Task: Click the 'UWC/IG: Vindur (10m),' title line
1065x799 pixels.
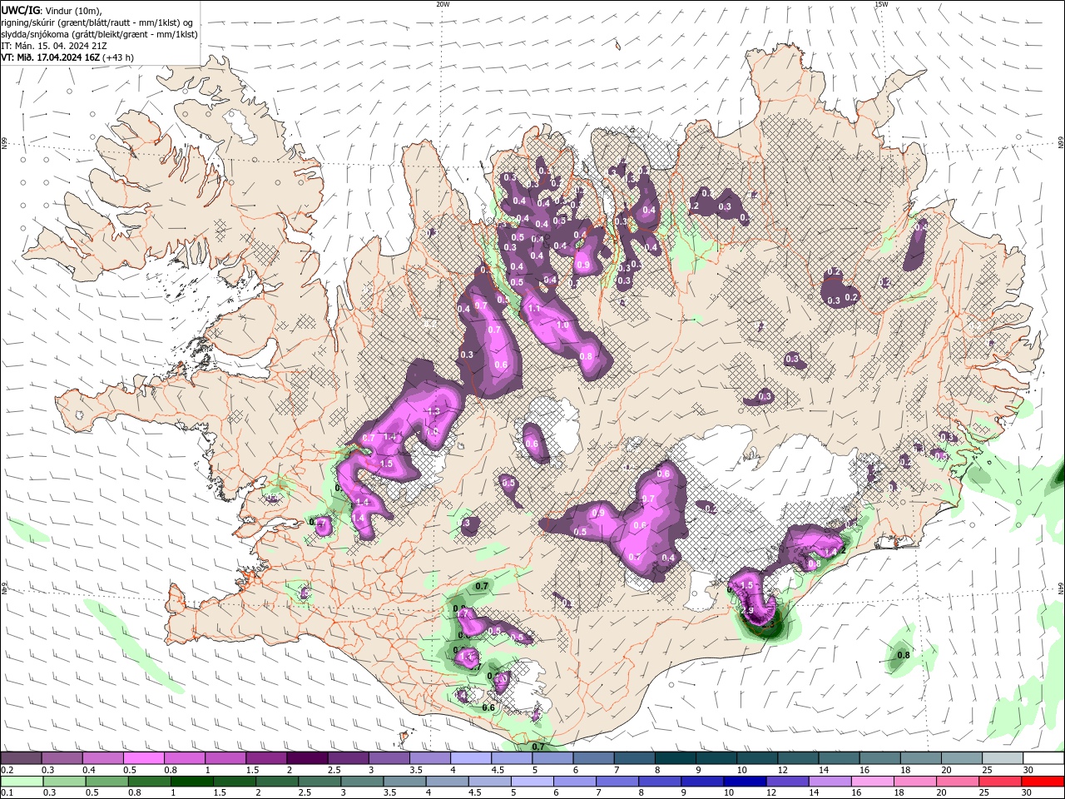Action: 51,10
